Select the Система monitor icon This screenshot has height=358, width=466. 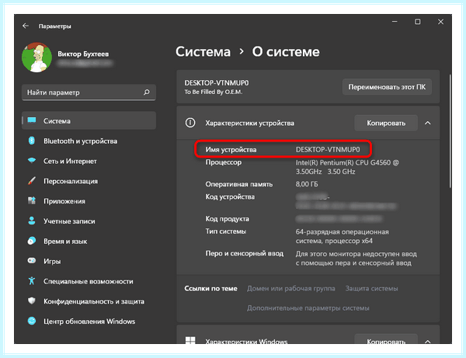32,120
